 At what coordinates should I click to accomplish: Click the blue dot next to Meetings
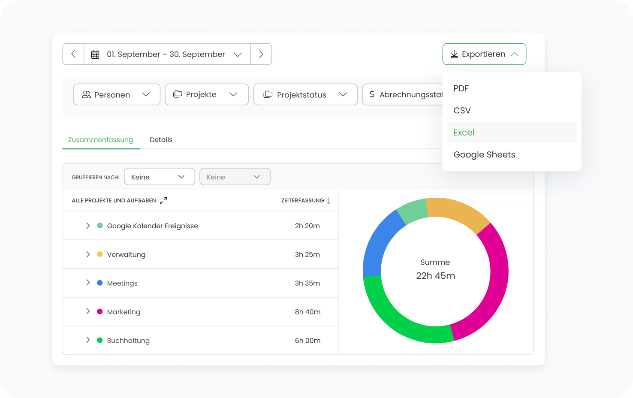[x=100, y=283]
